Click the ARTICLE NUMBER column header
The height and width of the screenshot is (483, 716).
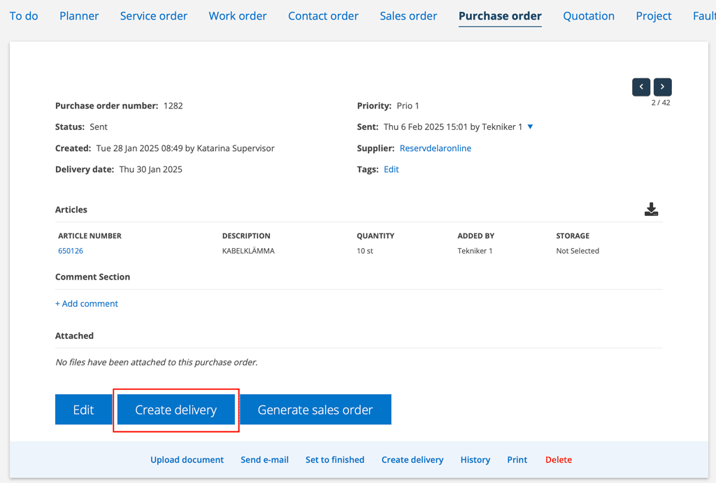89,236
